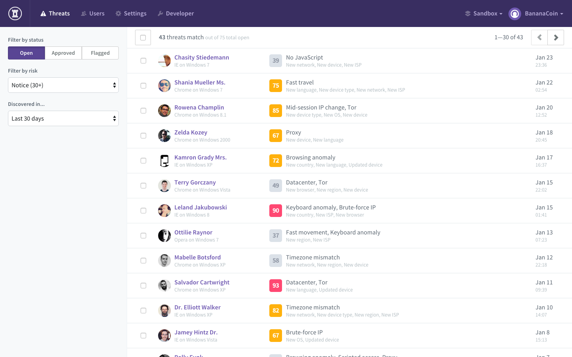Open the Filter by risk dropdown

(63, 85)
